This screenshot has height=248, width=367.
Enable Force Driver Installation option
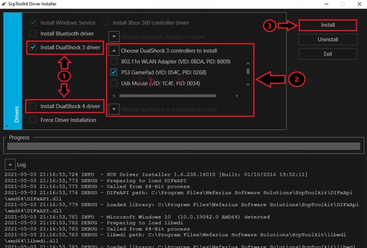(33, 120)
